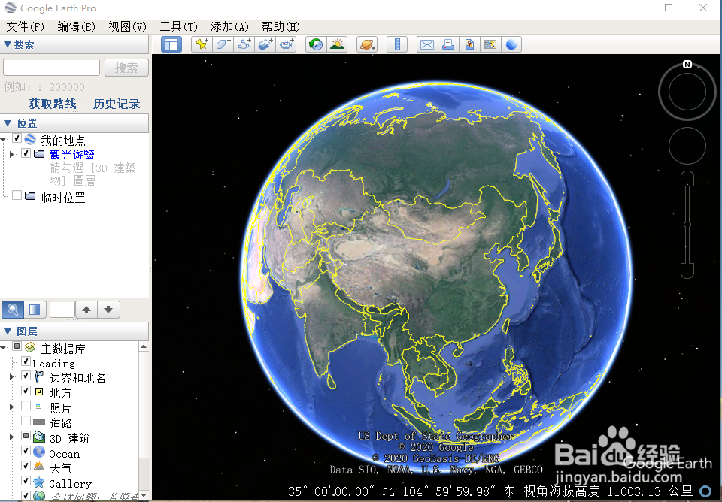The height and width of the screenshot is (502, 722).
Task: Expand the 3D 建筑 layer node
Action: [12, 437]
